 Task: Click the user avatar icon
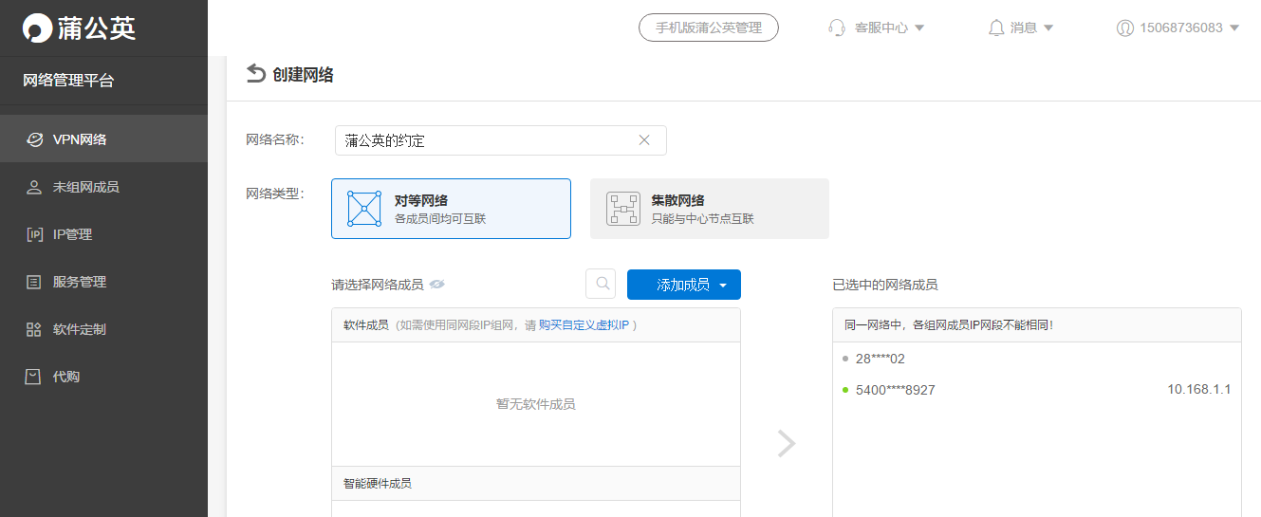click(x=1125, y=28)
